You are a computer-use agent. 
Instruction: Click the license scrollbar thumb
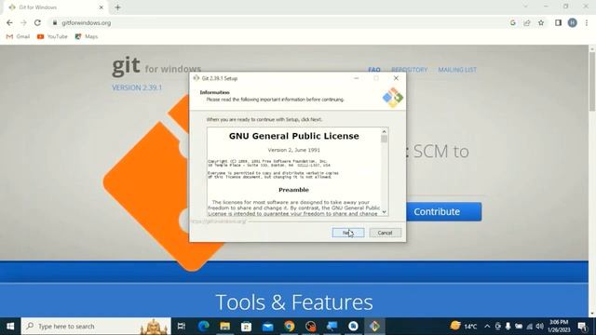click(384, 139)
